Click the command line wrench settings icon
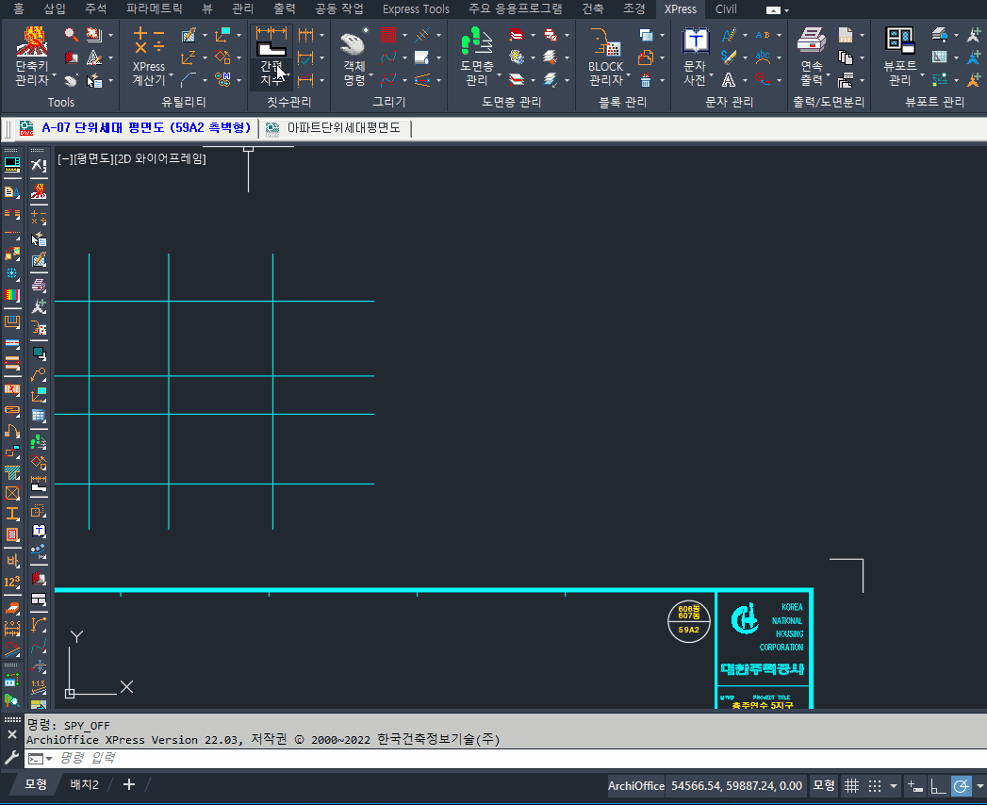 [x=12, y=758]
